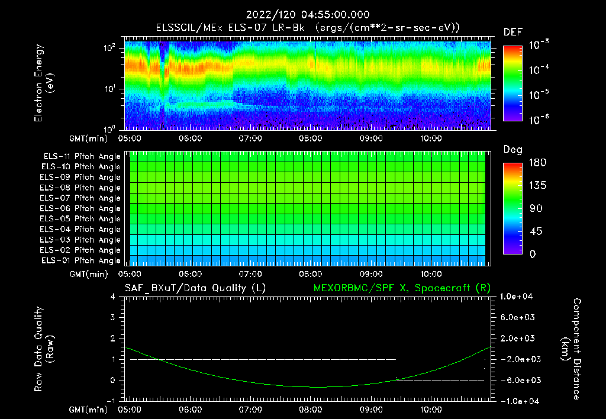Click the SAF_BXuT/Data Quality (L) title
The width and height of the screenshot is (606, 419).
pyautogui.click(x=195, y=288)
